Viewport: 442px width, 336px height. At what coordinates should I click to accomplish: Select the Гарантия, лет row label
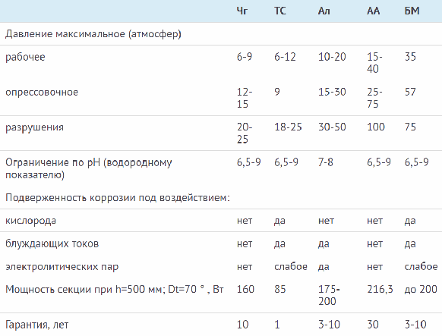point(37,325)
